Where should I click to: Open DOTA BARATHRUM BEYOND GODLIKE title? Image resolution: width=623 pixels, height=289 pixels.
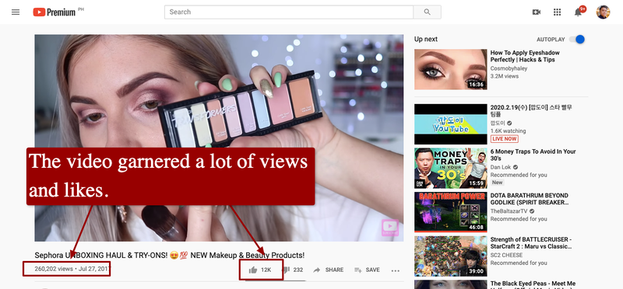coord(530,199)
